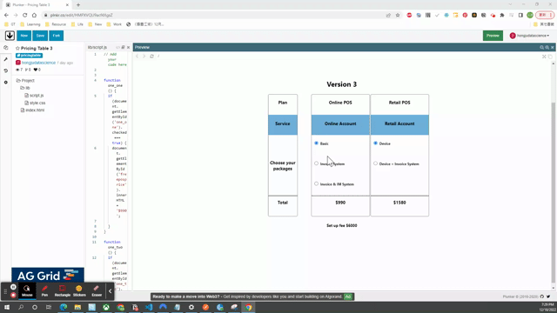Collapse the recorder toolbar with chevron
This screenshot has height=313, width=557.
111,291
